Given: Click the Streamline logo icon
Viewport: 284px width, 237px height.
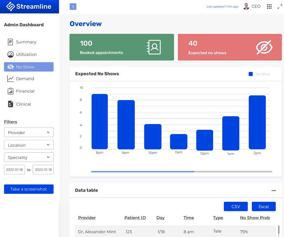Looking at the screenshot, I should pos(10,6).
